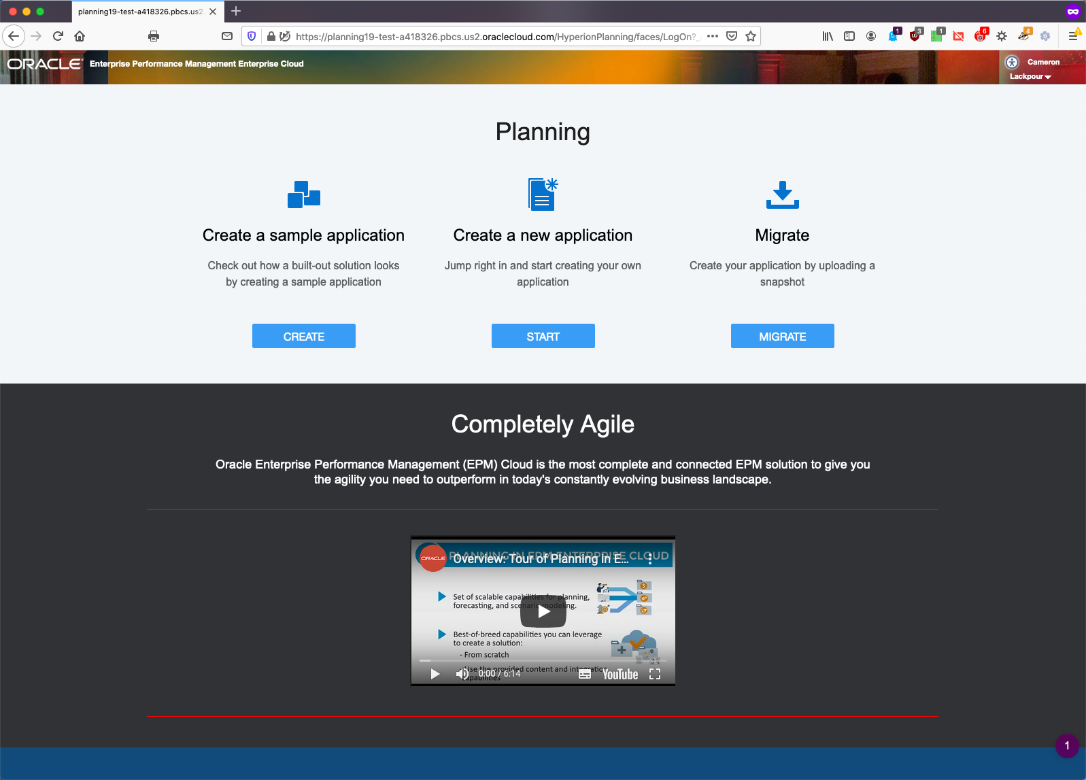
Task: Close the planning19-test tab
Action: click(213, 12)
